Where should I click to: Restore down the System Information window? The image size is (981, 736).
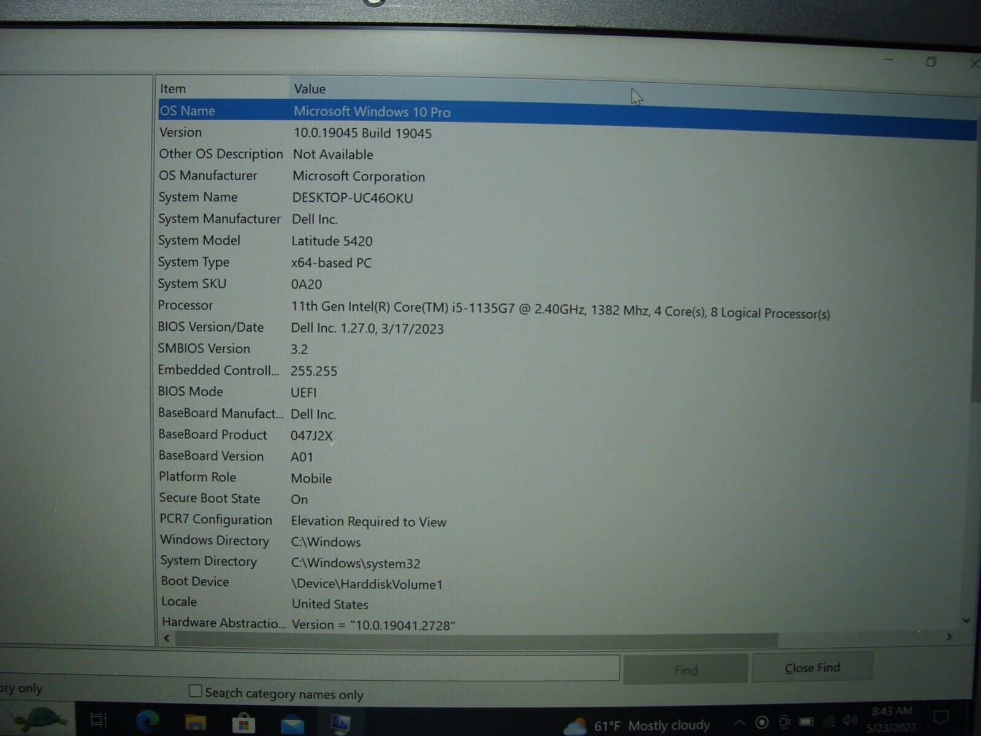pyautogui.click(x=931, y=61)
